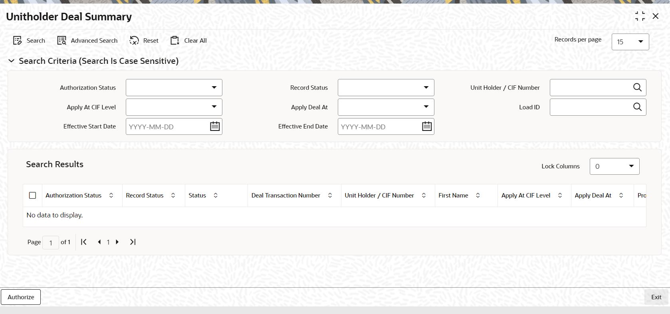
Task: Sort by Unit Holder / CIF Number column
Action: 424,196
